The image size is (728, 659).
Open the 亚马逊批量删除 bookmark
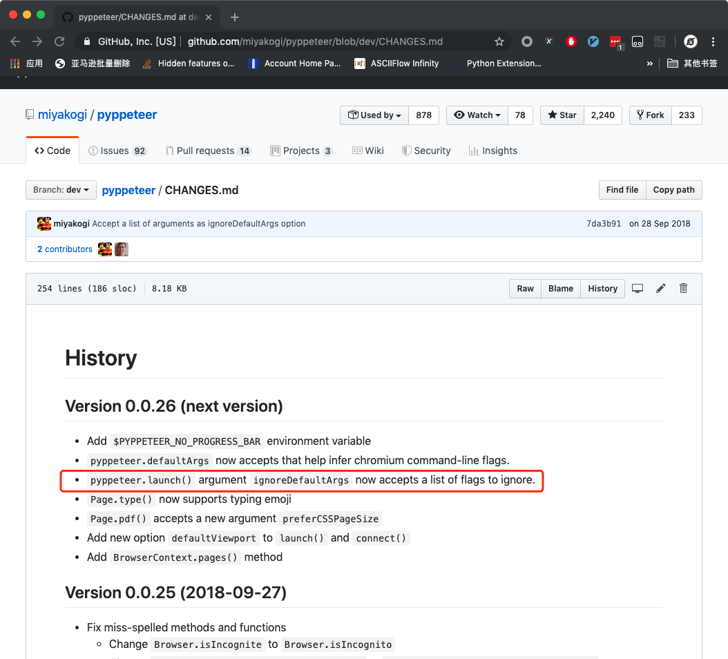pyautogui.click(x=93, y=64)
